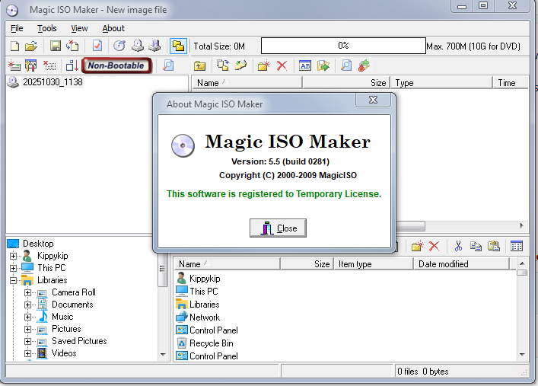Expand the Videos library node
538x386 pixels.
(27, 353)
